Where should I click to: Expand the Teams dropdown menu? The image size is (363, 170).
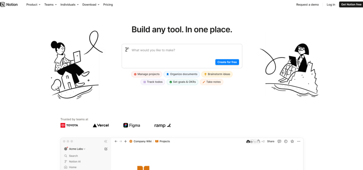pos(50,5)
